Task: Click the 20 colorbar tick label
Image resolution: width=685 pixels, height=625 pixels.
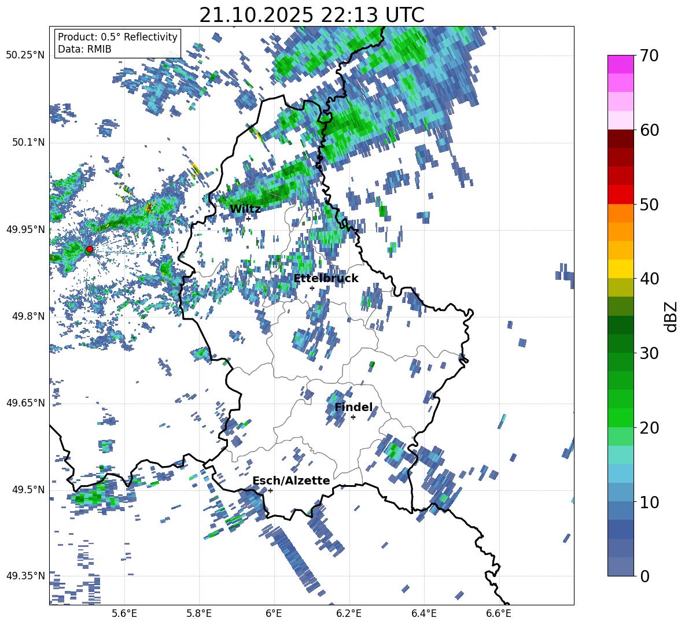Action: point(649,428)
